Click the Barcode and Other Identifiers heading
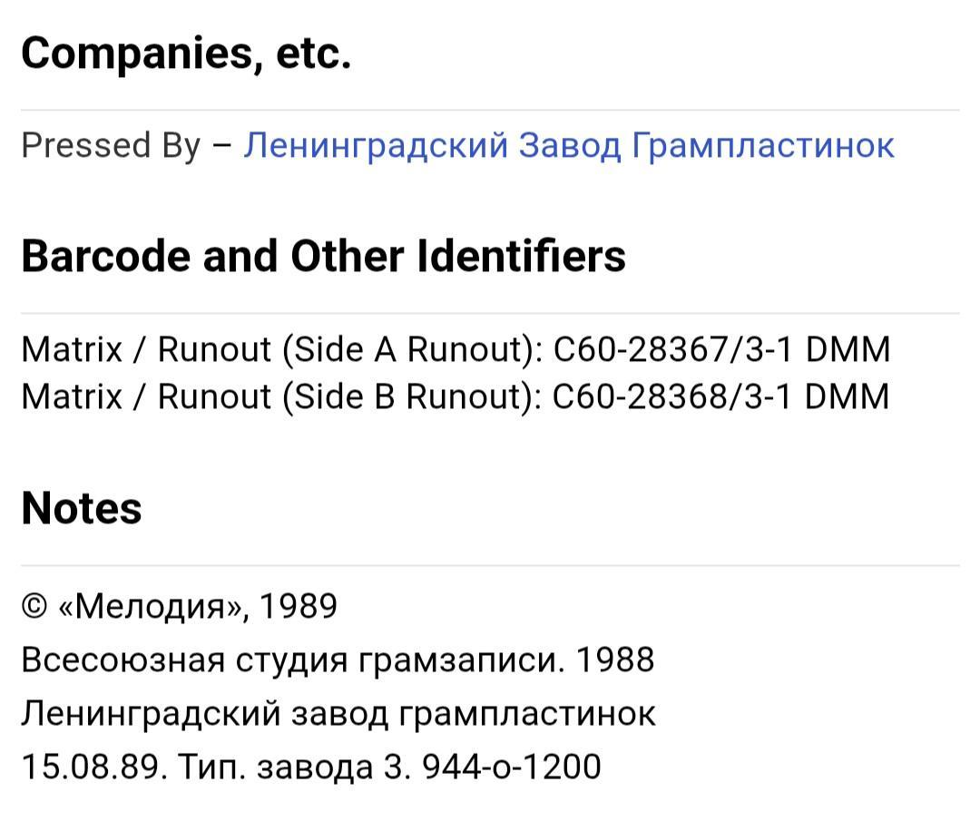The width and height of the screenshot is (980, 821). click(x=323, y=256)
